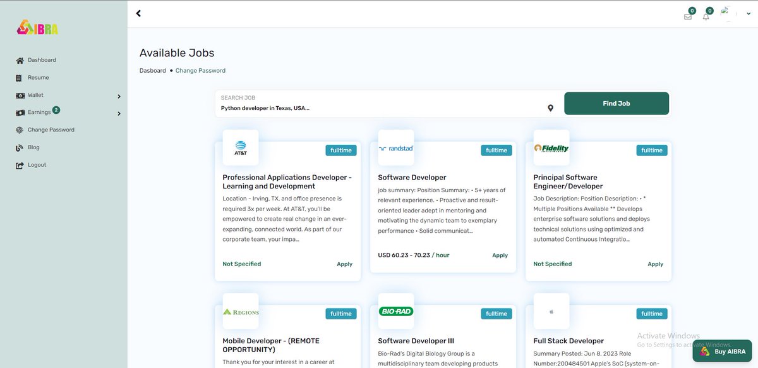Open the Randstad Software Developer job title

pyautogui.click(x=412, y=178)
